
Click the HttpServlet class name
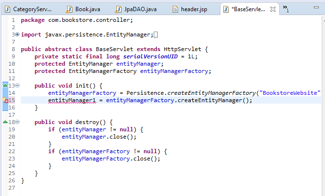tap(182, 49)
